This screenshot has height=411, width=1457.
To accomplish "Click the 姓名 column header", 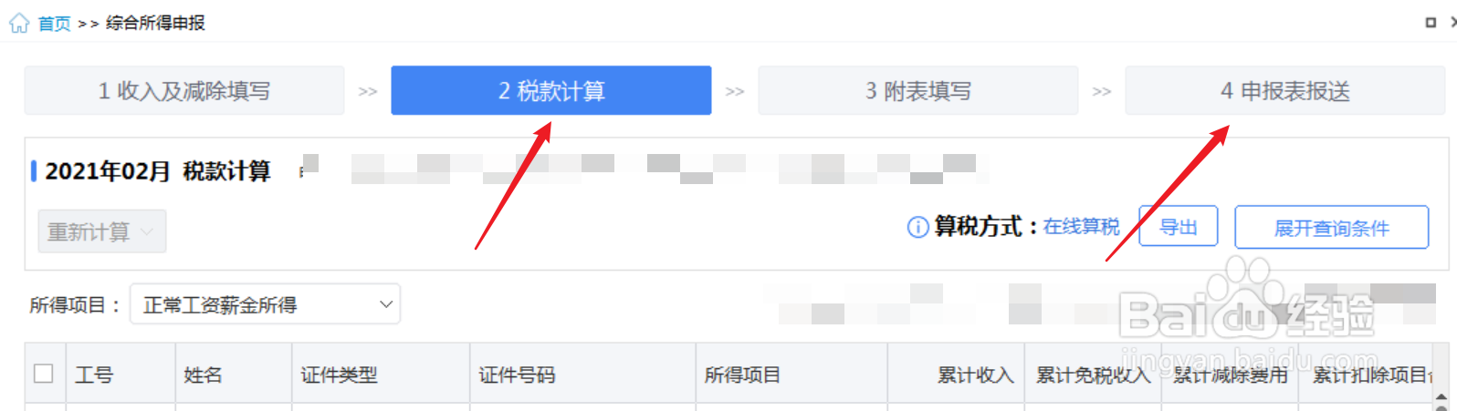I will coord(203,375).
